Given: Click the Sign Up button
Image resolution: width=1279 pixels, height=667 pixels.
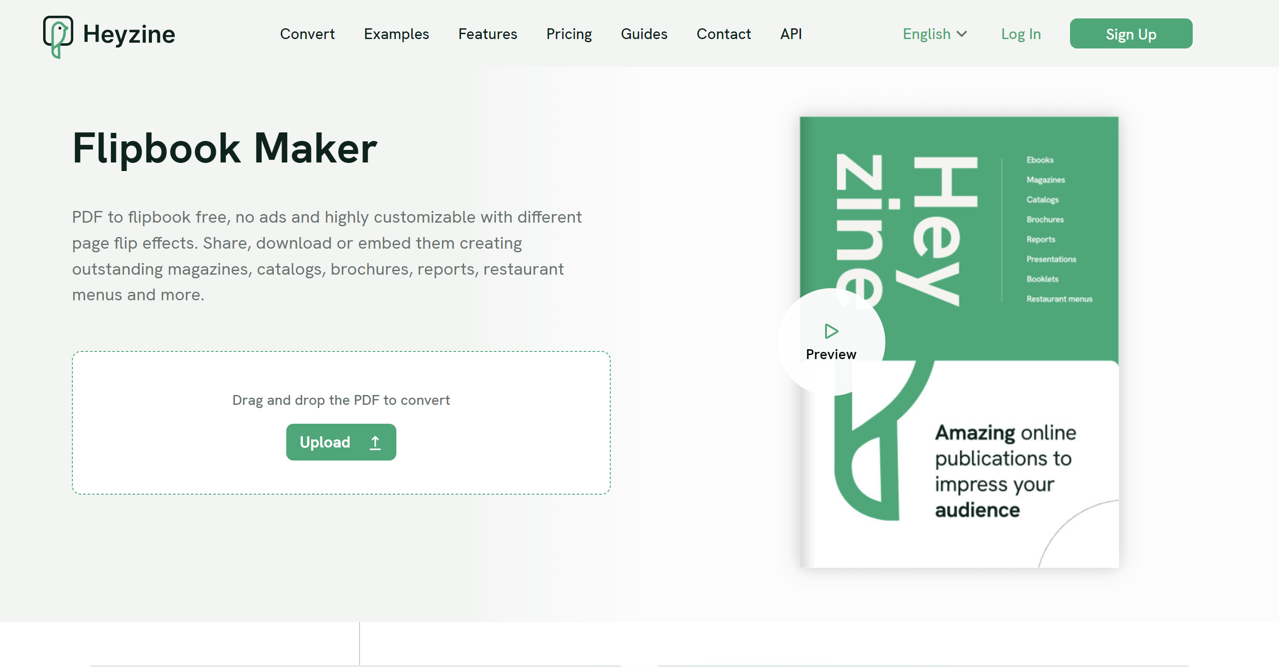Looking at the screenshot, I should (x=1131, y=33).
